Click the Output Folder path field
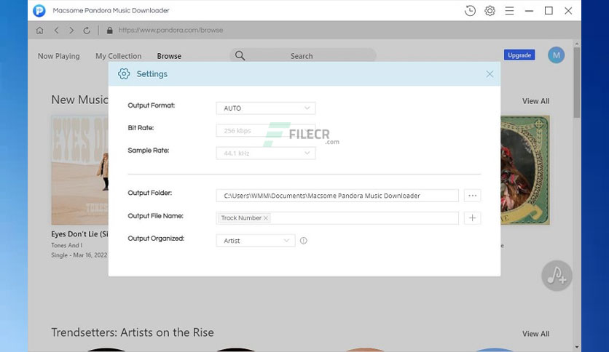 [x=337, y=196]
